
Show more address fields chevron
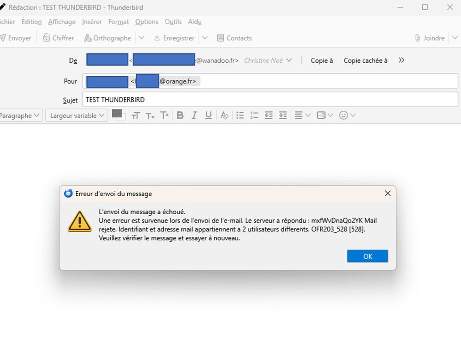point(401,60)
